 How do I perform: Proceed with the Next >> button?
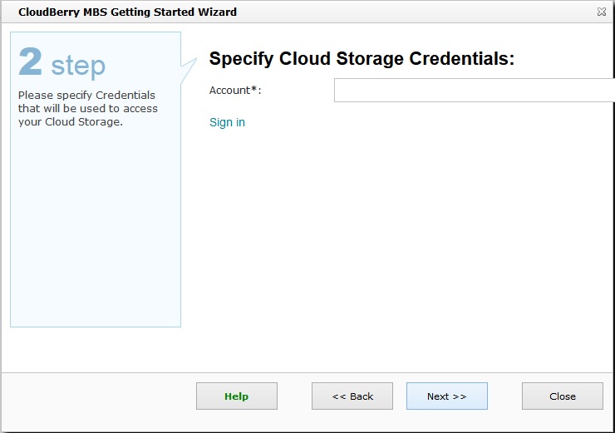pyautogui.click(x=446, y=396)
